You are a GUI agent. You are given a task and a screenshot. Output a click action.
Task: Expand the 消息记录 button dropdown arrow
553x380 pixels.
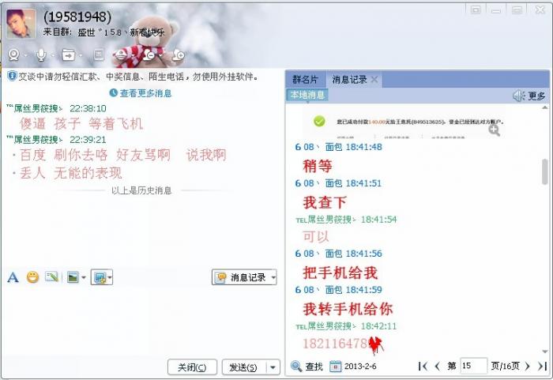(273, 277)
